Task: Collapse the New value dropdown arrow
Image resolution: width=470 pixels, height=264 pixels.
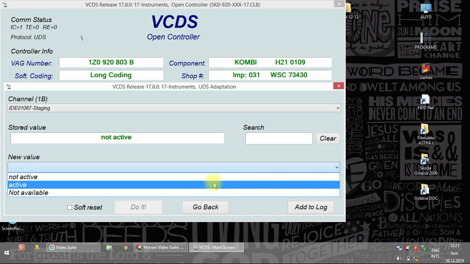Action: (x=337, y=168)
